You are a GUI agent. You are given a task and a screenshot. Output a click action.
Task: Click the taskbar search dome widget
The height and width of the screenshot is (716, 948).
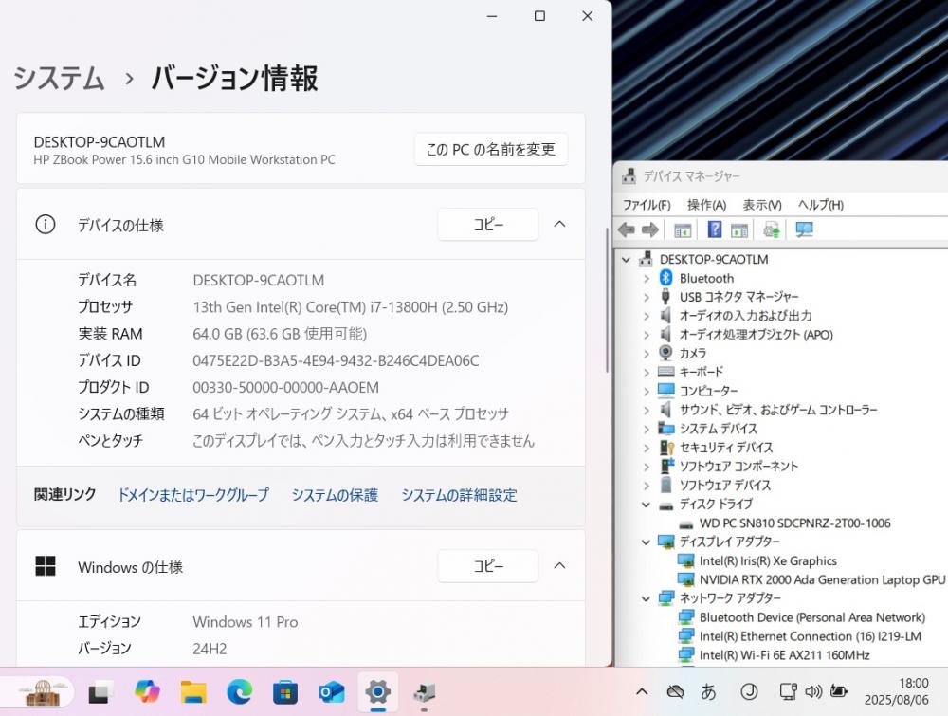click(x=43, y=691)
